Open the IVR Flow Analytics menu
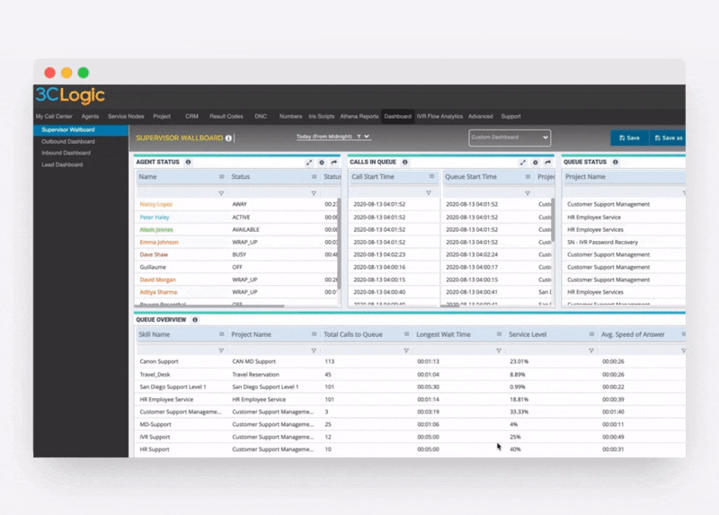Screen dimensions: 719x515 pos(439,117)
